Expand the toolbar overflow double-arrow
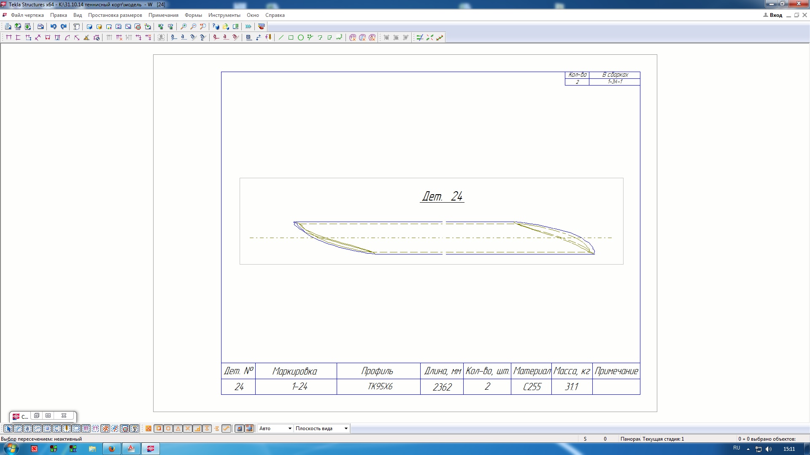The width and height of the screenshot is (810, 455). point(248,27)
